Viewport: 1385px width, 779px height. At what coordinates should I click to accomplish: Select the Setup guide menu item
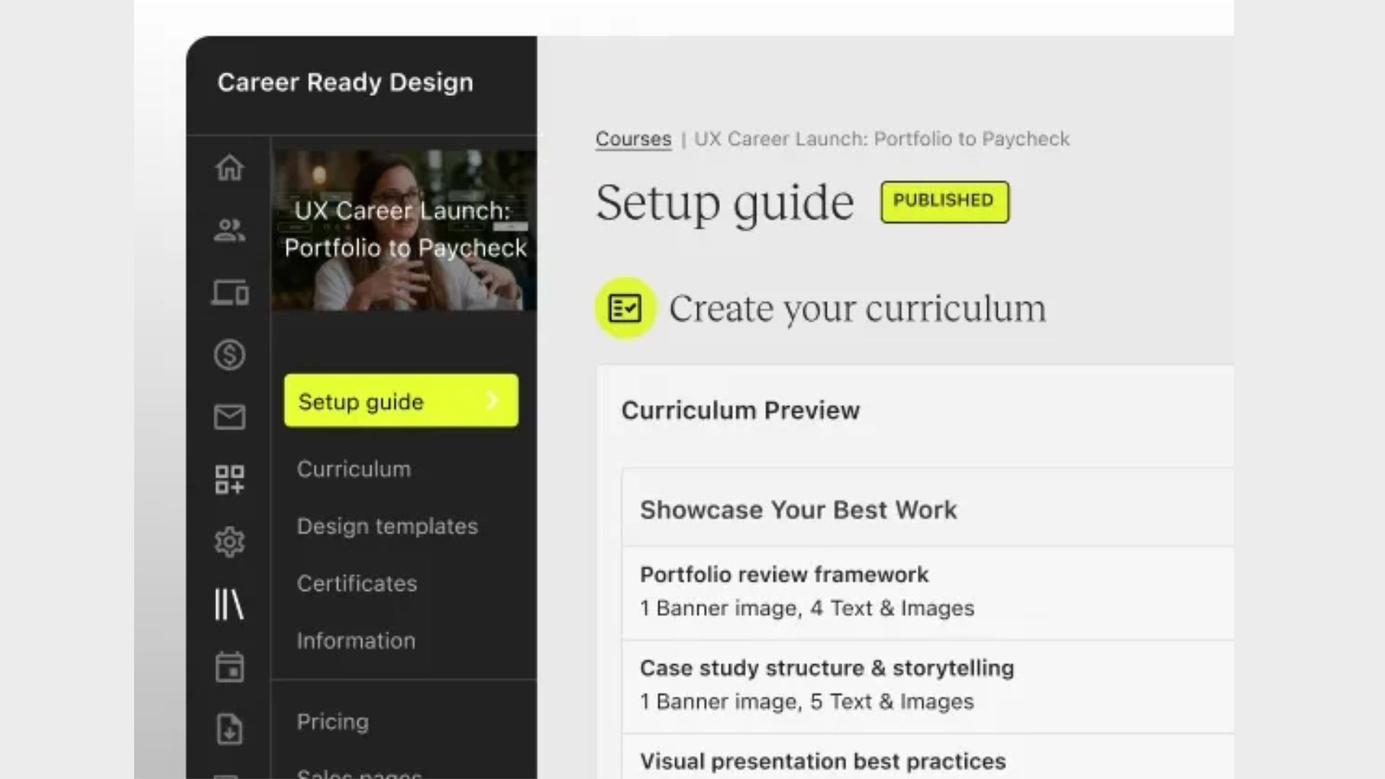pos(401,400)
